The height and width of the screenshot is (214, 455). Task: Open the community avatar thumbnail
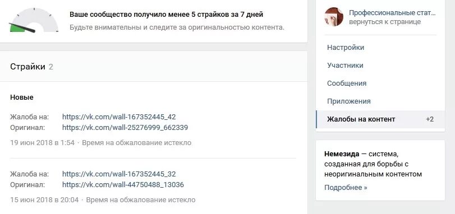(x=334, y=17)
